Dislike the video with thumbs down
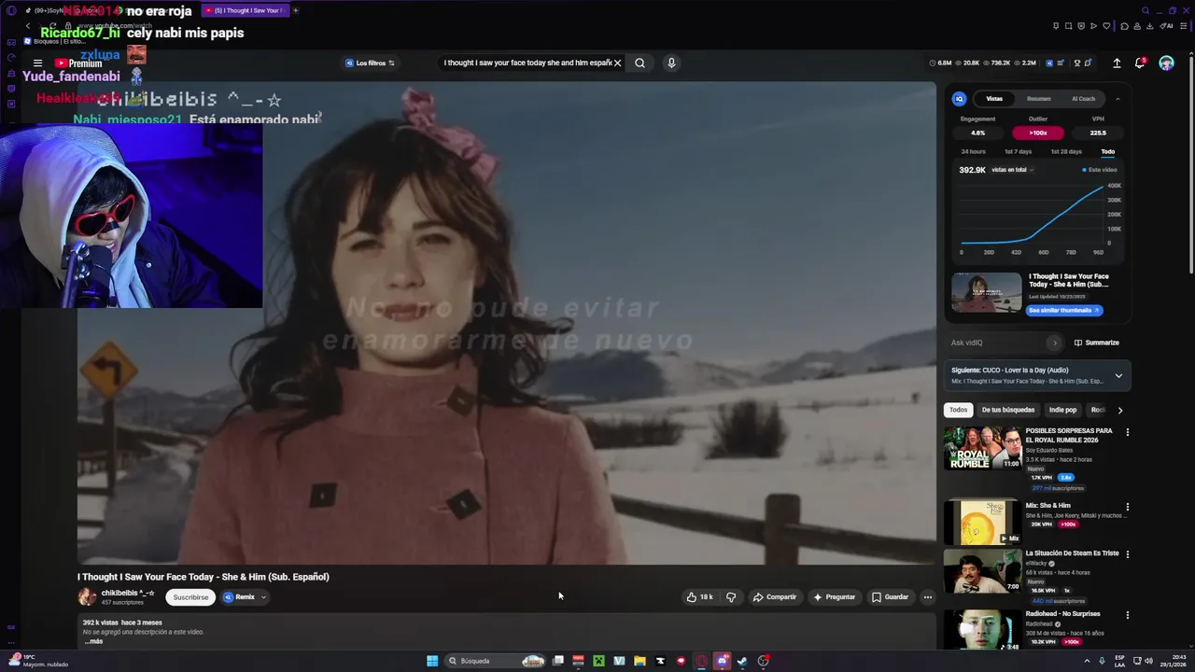Viewport: 1195px width, 672px height. (x=731, y=597)
